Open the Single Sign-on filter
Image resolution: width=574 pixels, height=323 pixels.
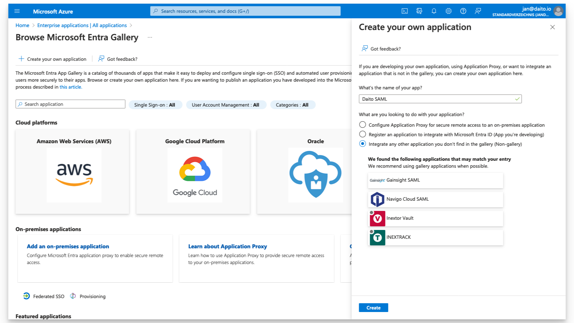(155, 105)
